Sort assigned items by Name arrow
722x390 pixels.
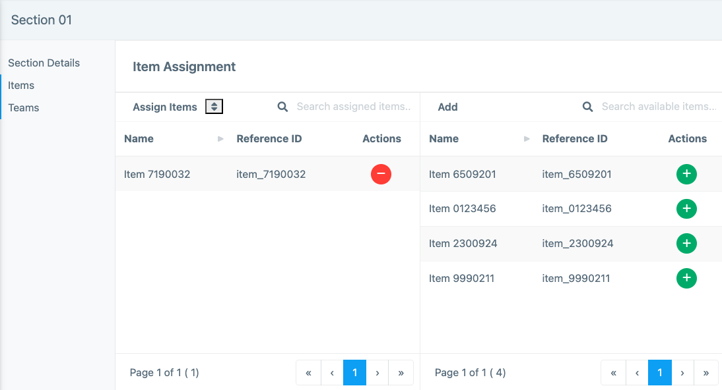[x=221, y=139]
